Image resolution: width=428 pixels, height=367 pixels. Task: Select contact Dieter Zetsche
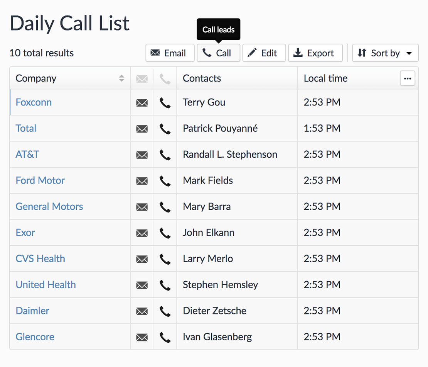point(214,311)
